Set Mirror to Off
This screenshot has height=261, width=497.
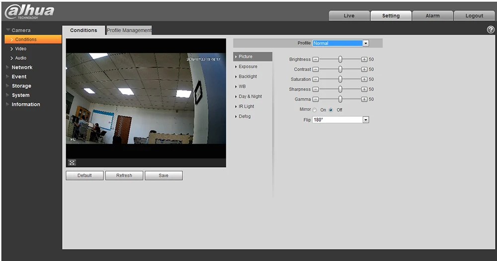point(331,110)
